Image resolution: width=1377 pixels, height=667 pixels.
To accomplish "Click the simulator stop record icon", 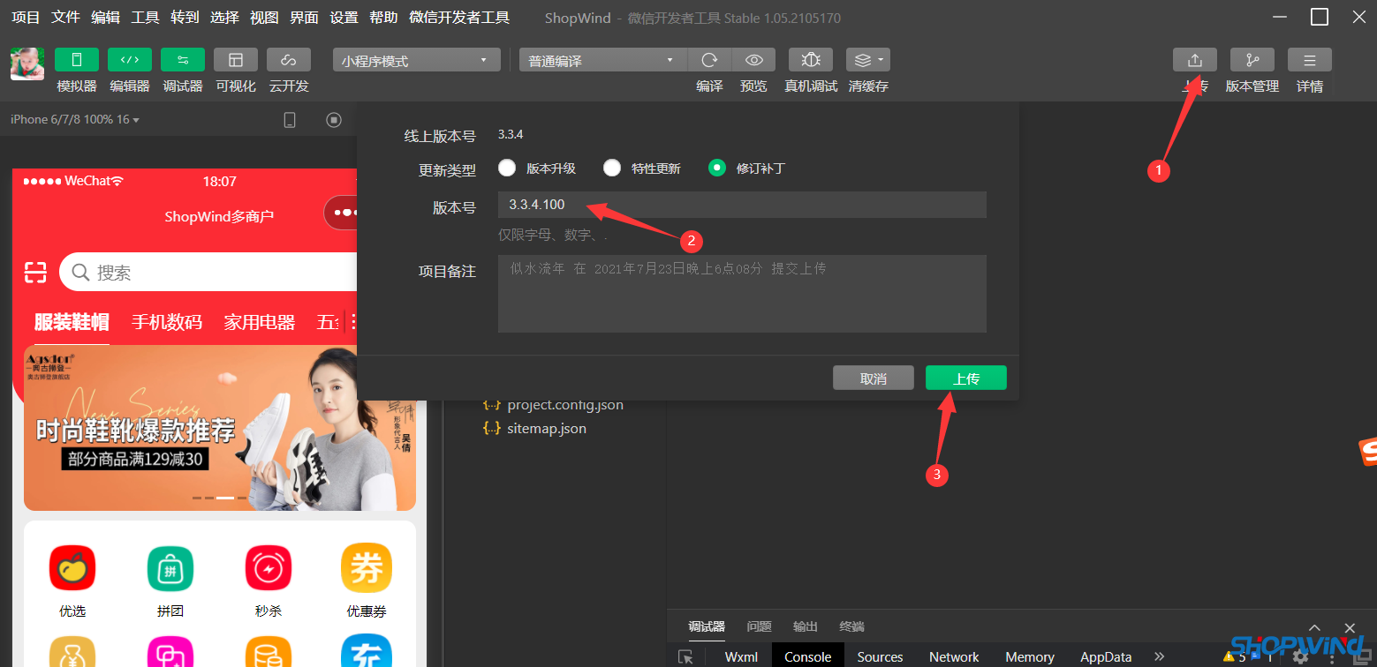I will coord(334,120).
